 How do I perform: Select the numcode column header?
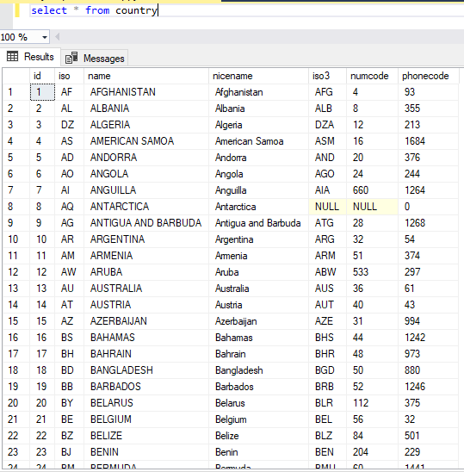tap(372, 76)
